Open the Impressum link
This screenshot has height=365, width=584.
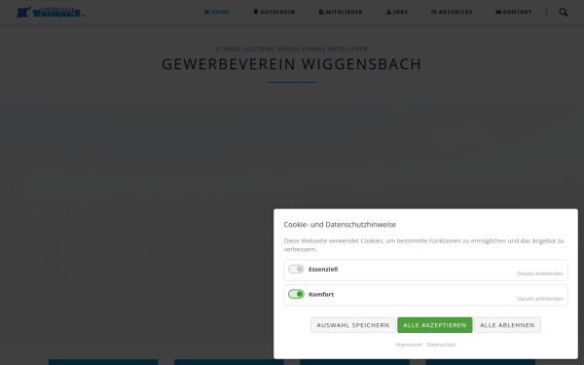409,345
